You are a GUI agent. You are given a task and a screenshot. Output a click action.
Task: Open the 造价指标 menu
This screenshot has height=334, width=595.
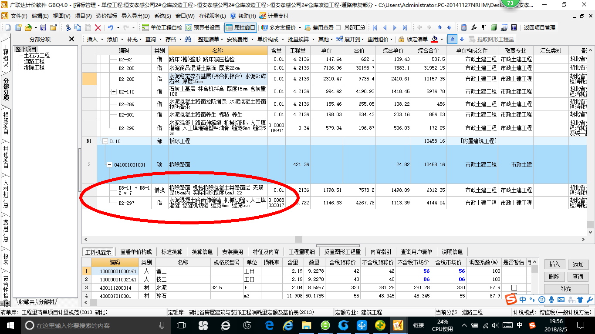click(x=107, y=16)
